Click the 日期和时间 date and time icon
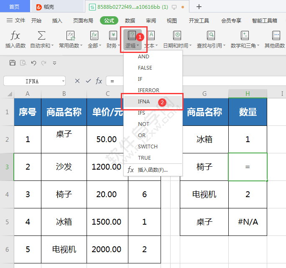Screen dimensions: 286x268 [177, 35]
